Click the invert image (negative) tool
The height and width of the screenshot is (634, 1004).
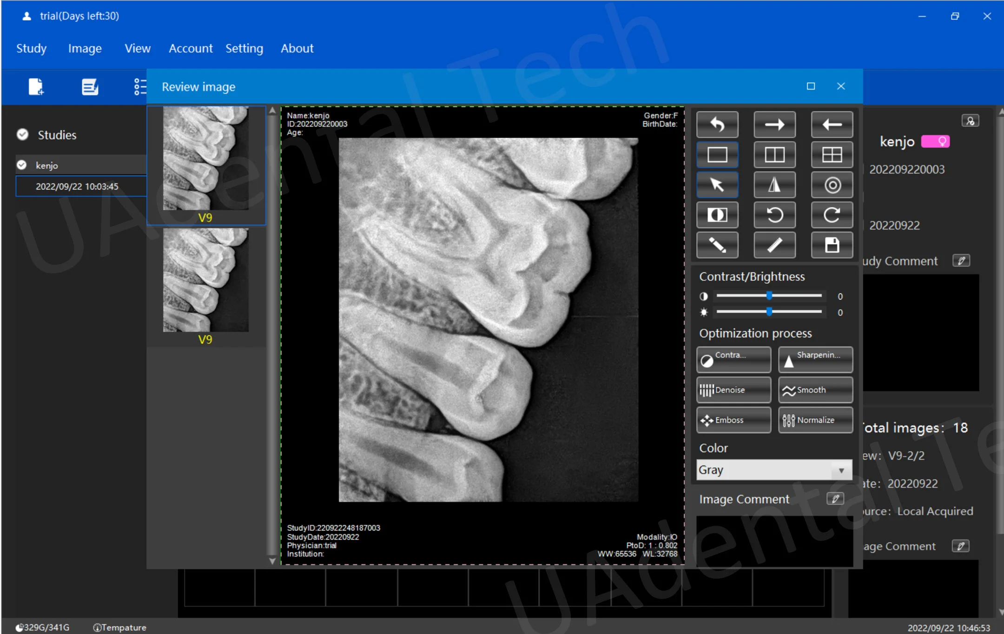pos(717,215)
